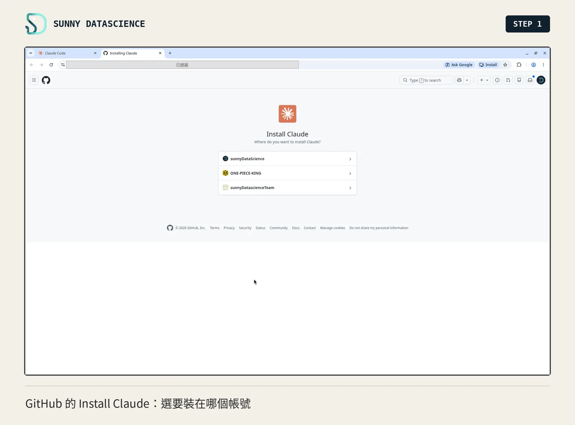Close the Installing Claude tab
This screenshot has width=575, height=425.
coord(160,53)
